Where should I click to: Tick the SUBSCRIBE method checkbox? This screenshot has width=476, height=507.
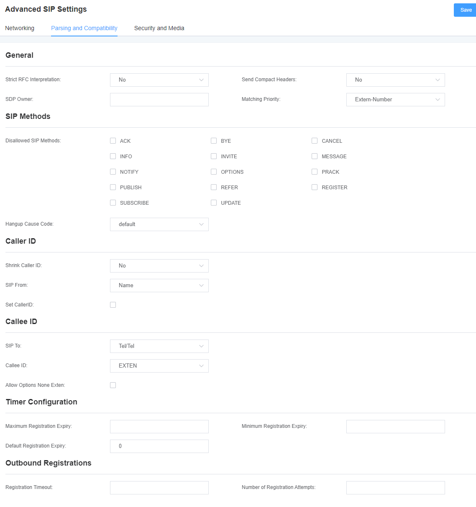[113, 203]
